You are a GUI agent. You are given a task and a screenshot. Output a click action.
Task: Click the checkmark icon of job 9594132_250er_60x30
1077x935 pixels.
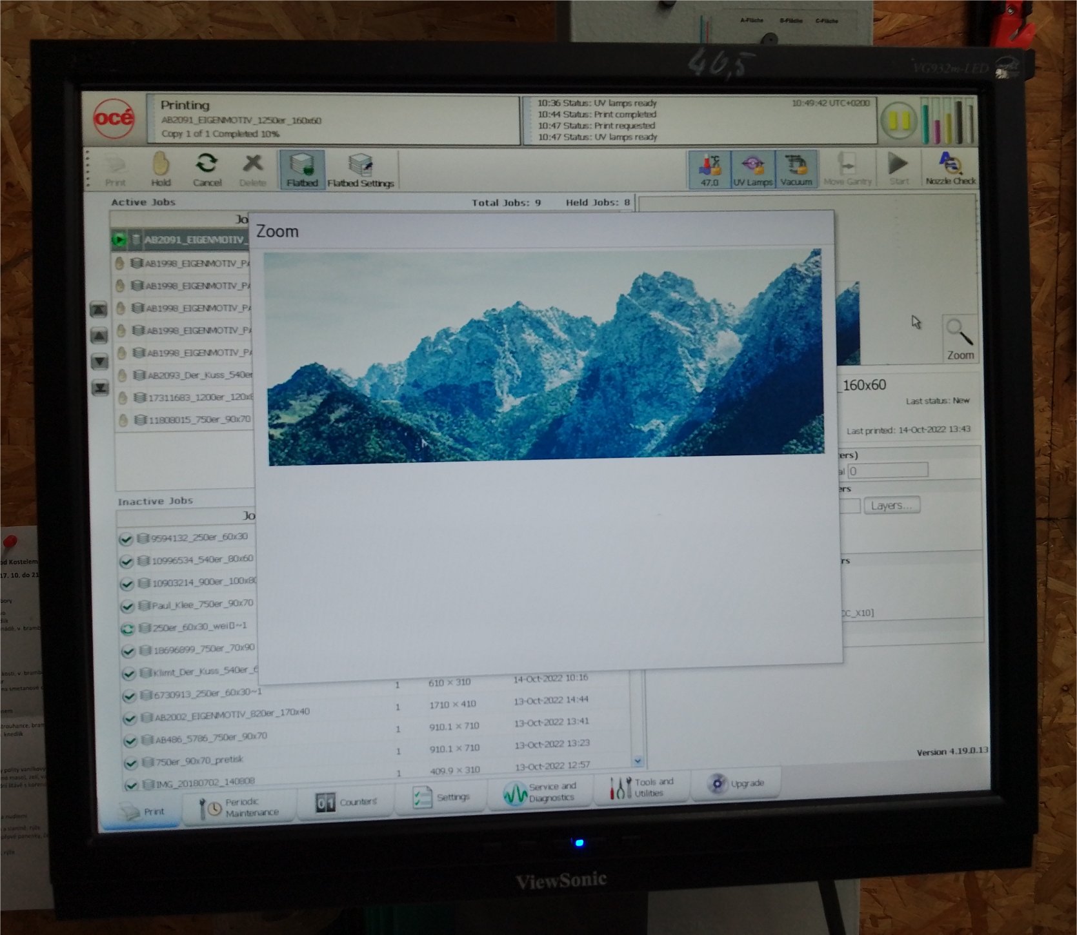[x=126, y=539]
